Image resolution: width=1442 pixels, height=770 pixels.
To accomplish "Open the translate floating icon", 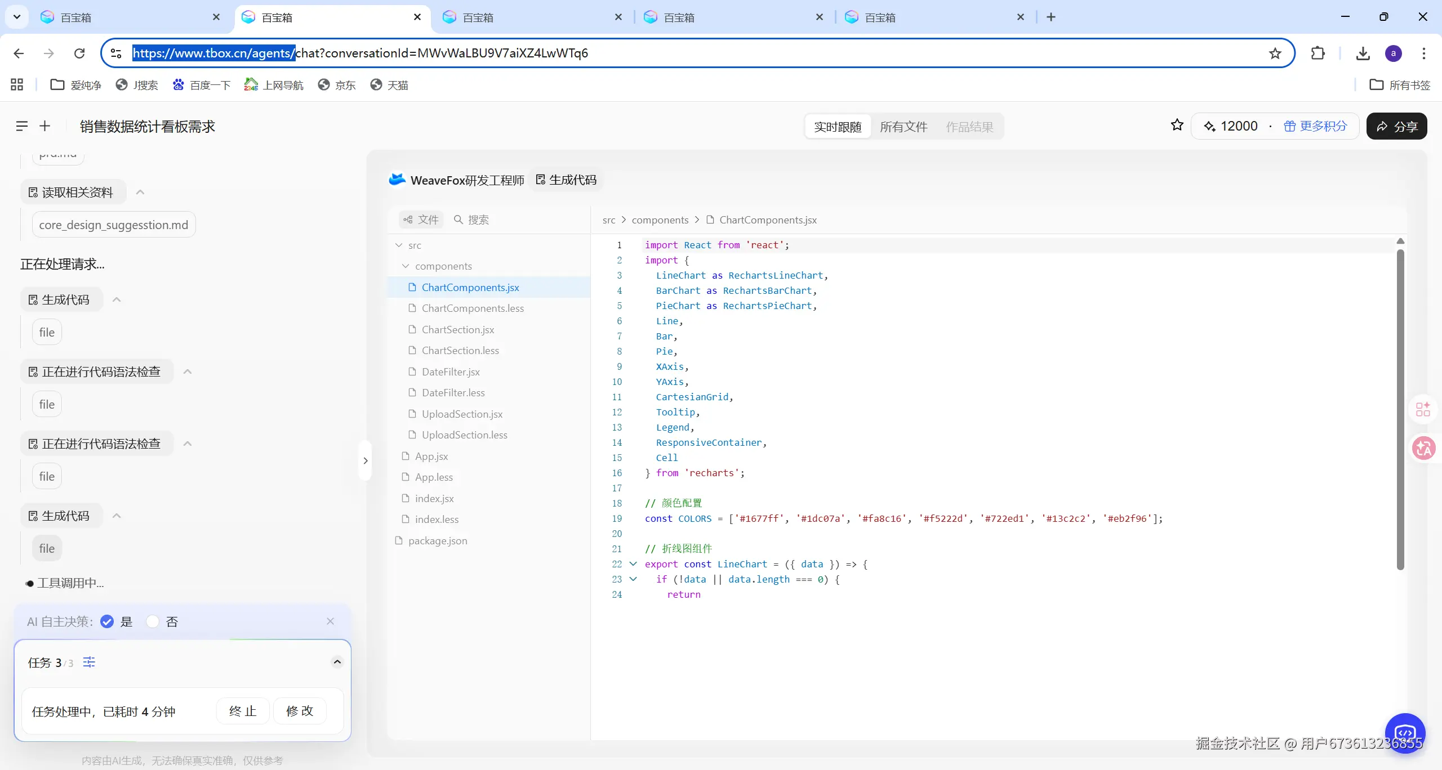I will 1423,449.
